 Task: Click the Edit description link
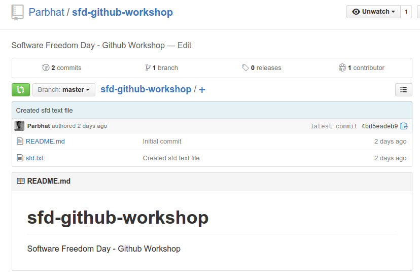(x=184, y=45)
